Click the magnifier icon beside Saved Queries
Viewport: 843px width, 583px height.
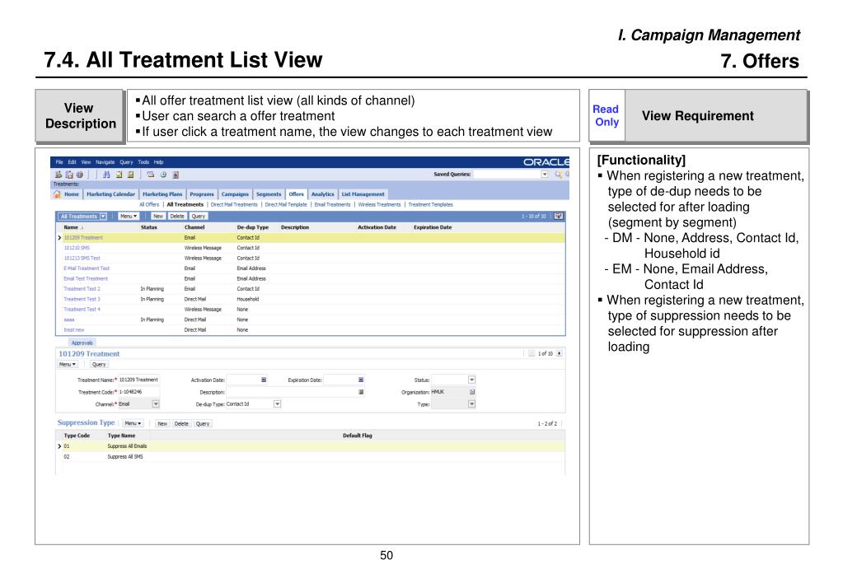[558, 174]
